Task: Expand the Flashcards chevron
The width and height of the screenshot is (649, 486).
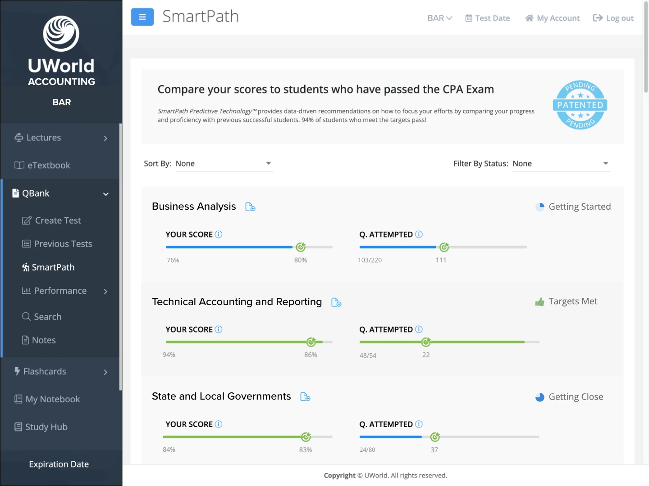Action: [x=105, y=372]
